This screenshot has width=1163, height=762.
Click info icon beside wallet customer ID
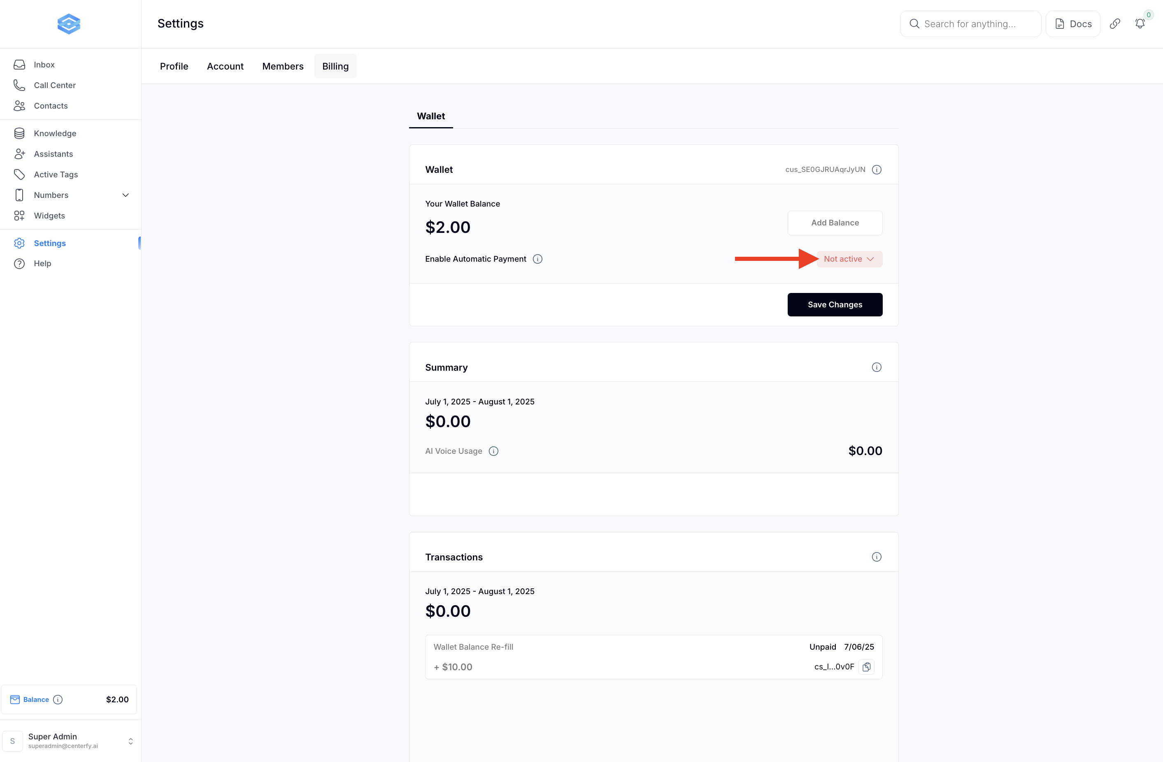click(x=877, y=170)
